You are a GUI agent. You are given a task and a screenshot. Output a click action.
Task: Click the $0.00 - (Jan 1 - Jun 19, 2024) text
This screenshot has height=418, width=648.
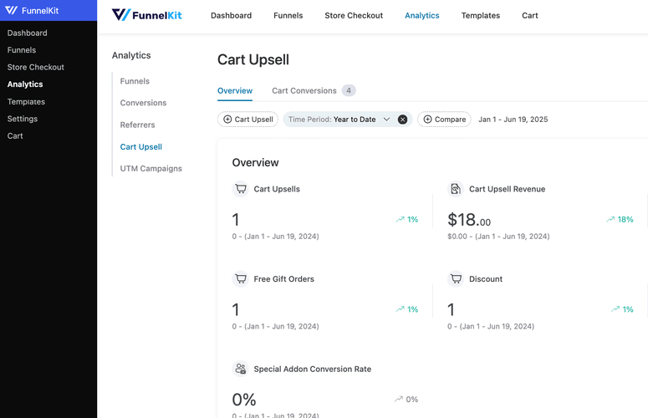click(x=498, y=237)
